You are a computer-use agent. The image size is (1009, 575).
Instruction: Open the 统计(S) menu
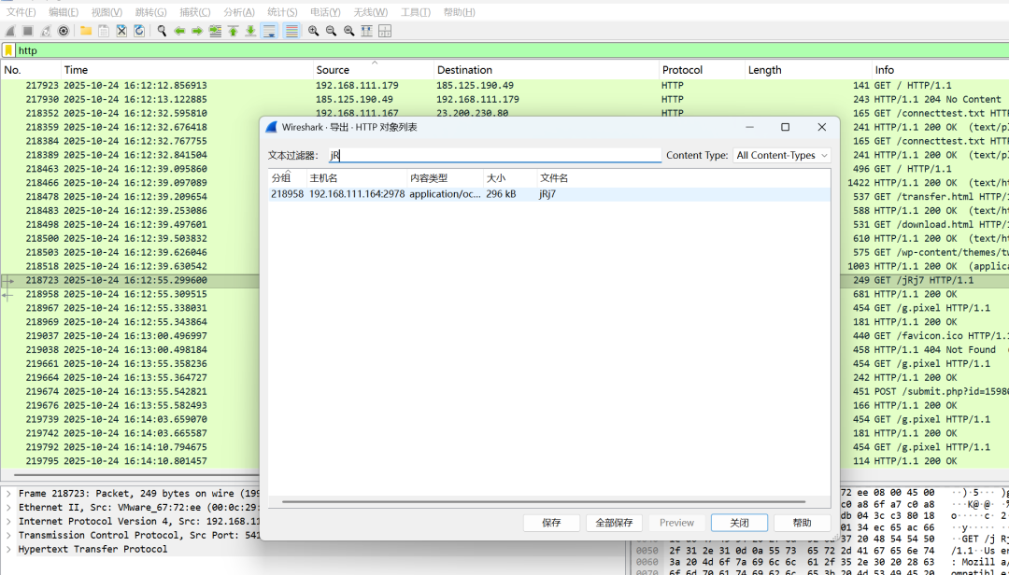(282, 12)
